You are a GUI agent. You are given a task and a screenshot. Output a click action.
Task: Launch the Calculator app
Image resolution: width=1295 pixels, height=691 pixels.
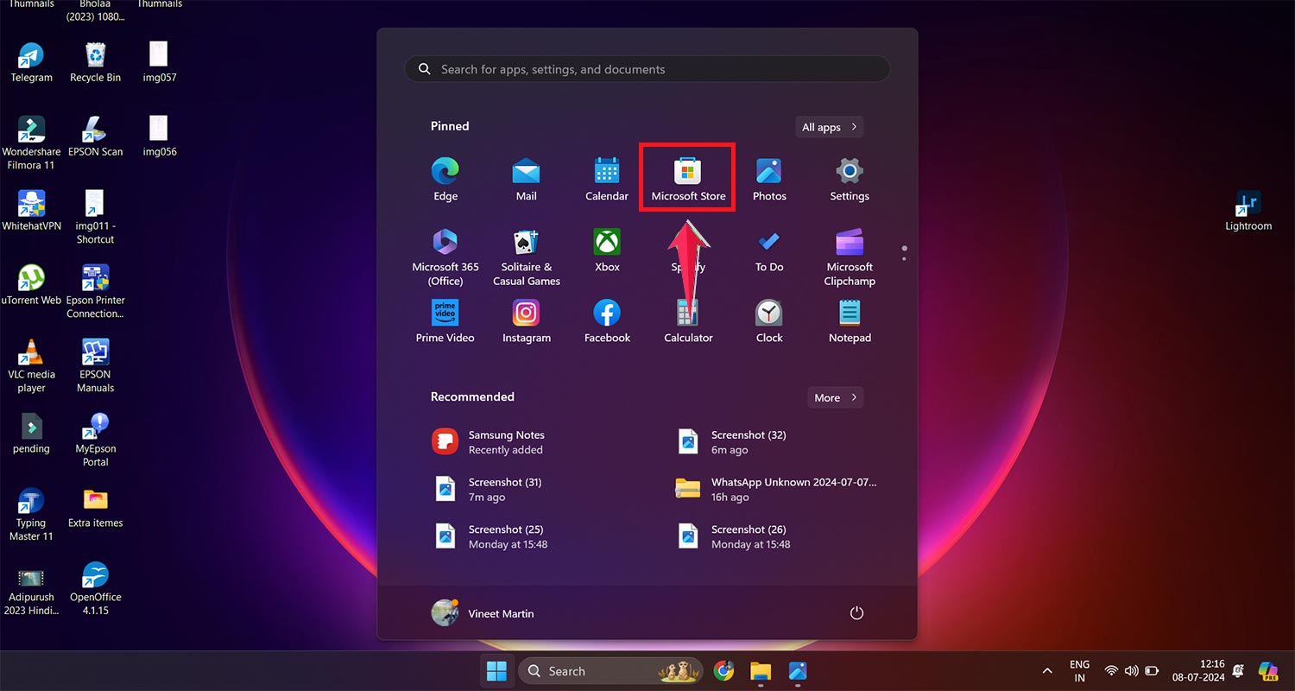point(687,318)
